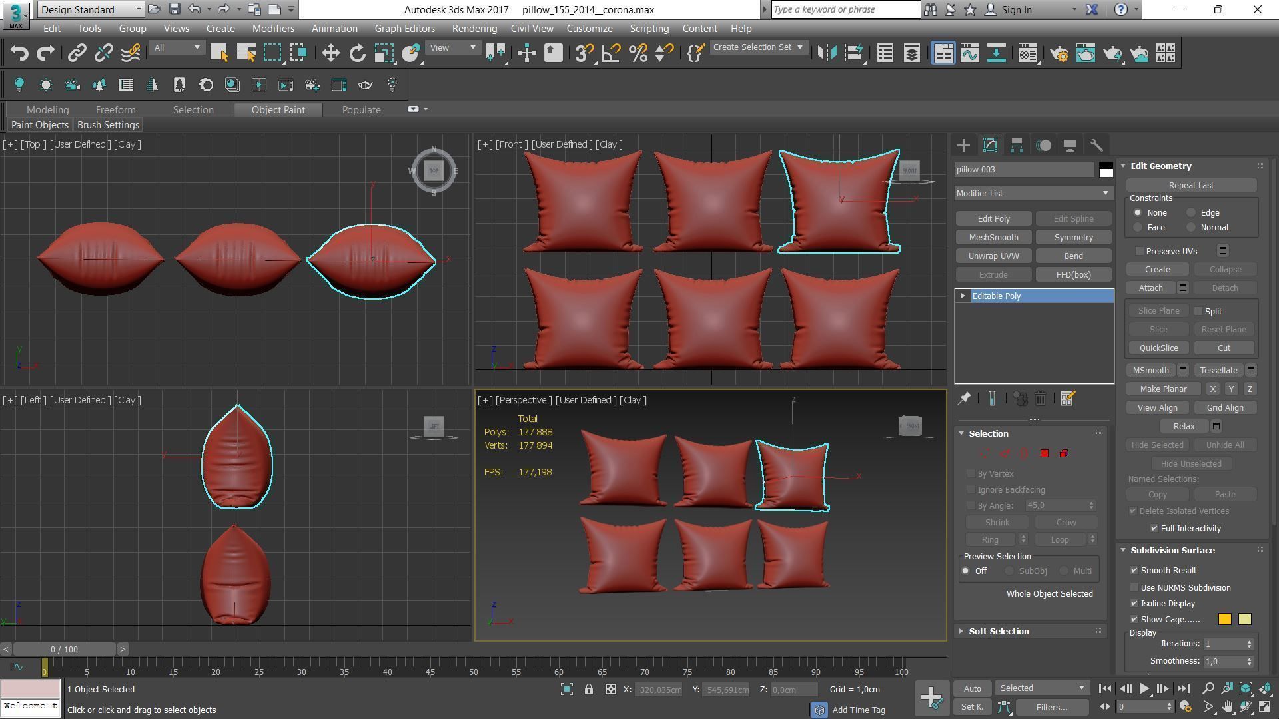Activate the Select and Rotate tool
The height and width of the screenshot is (719, 1279).
click(x=357, y=53)
